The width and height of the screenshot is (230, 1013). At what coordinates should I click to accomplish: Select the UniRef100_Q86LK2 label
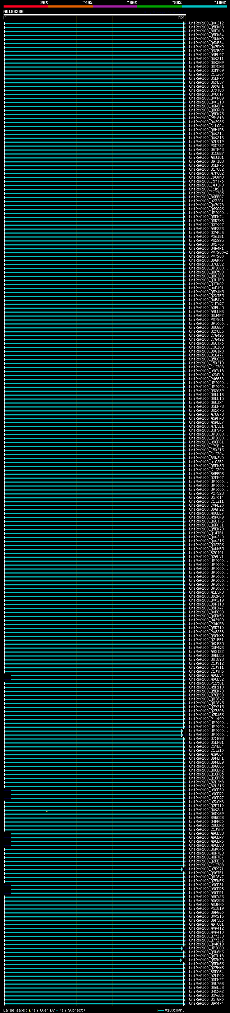click(206, 770)
